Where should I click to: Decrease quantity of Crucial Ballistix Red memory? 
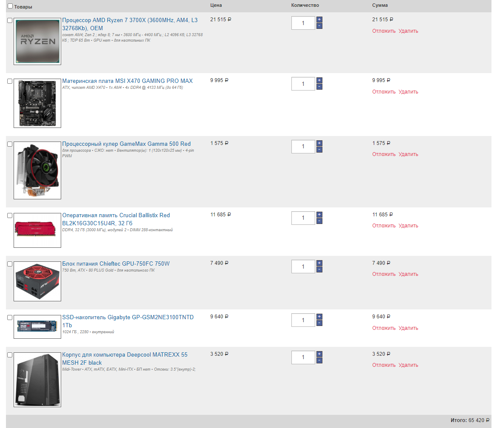tap(319, 221)
